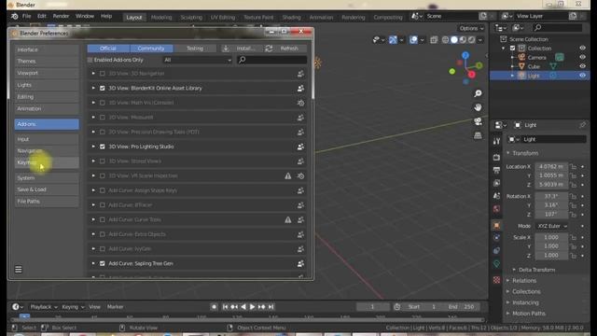Image resolution: width=597 pixels, height=336 pixels.
Task: Expand Sapling Tree Gen add-on details
Action: (x=93, y=263)
